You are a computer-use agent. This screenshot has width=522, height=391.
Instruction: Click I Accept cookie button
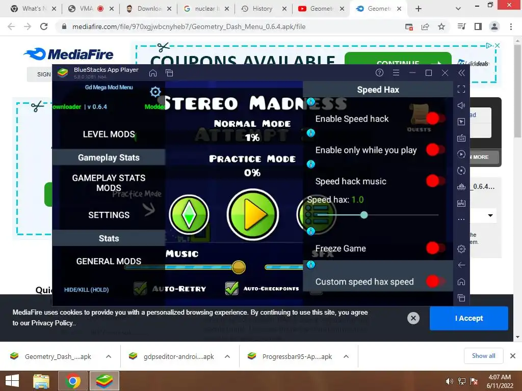tap(469, 318)
